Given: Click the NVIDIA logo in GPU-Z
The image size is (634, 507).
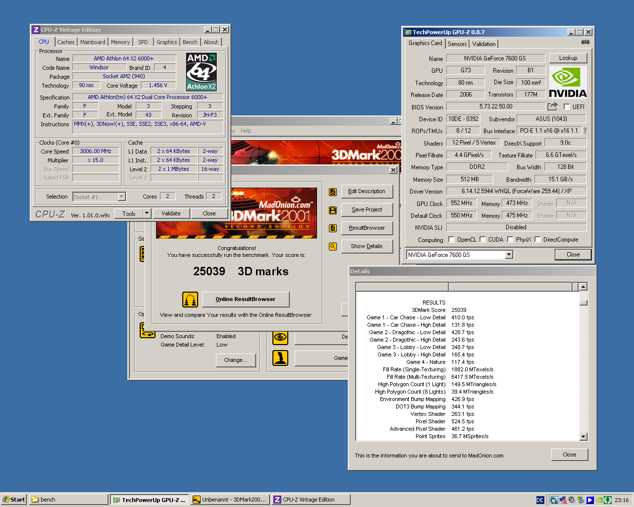Looking at the screenshot, I should [568, 82].
